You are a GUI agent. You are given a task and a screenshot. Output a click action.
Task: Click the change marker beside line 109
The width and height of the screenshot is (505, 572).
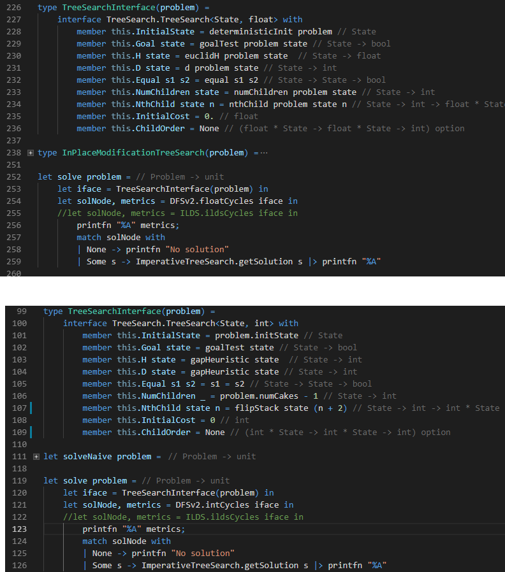[x=31, y=433]
